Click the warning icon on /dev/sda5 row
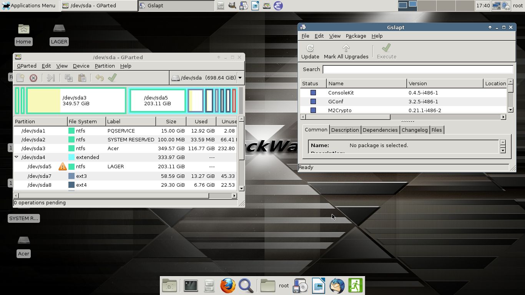 [x=62, y=166]
